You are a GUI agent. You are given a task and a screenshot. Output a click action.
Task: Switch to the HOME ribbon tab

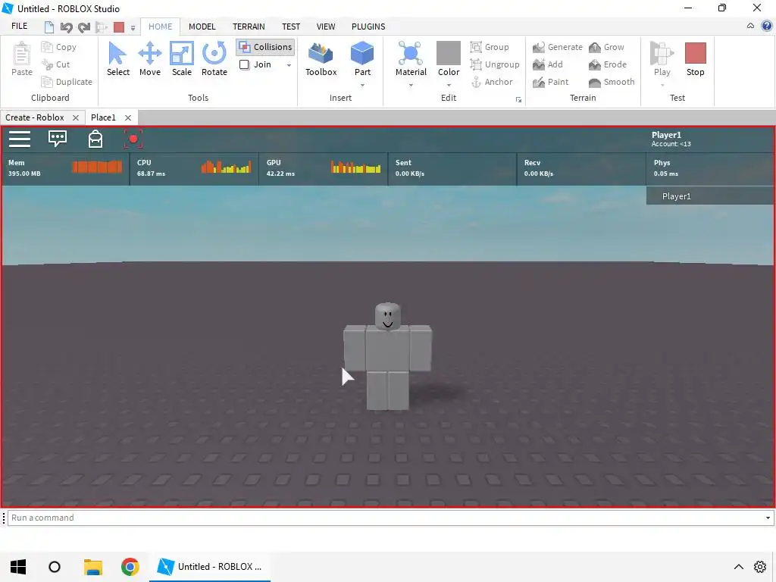coord(161,27)
